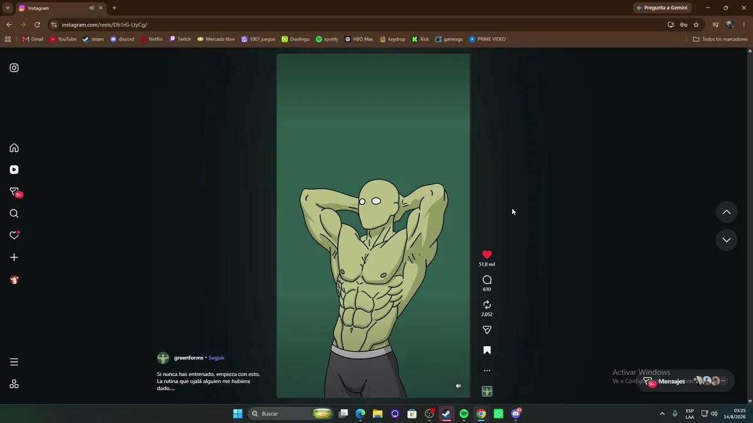Open Todos los marcadores folder

720,39
